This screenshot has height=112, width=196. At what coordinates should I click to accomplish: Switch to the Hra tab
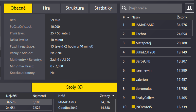(46, 8)
